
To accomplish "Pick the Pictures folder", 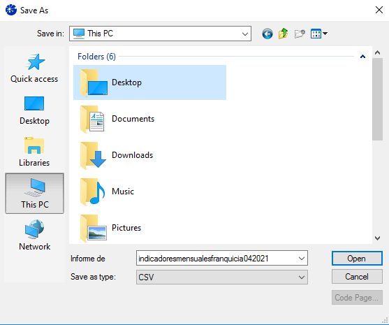I will point(150,228).
